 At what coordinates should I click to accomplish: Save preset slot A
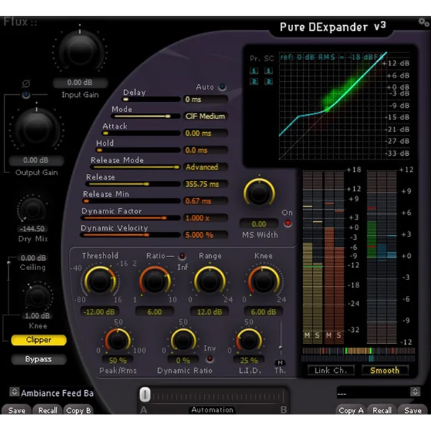pyautogui.click(x=17, y=410)
